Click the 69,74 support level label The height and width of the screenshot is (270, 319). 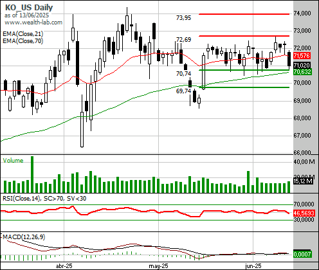point(183,91)
